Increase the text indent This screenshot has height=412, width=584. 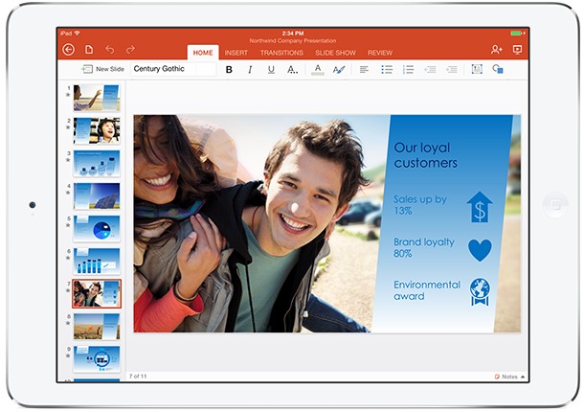[x=452, y=69]
